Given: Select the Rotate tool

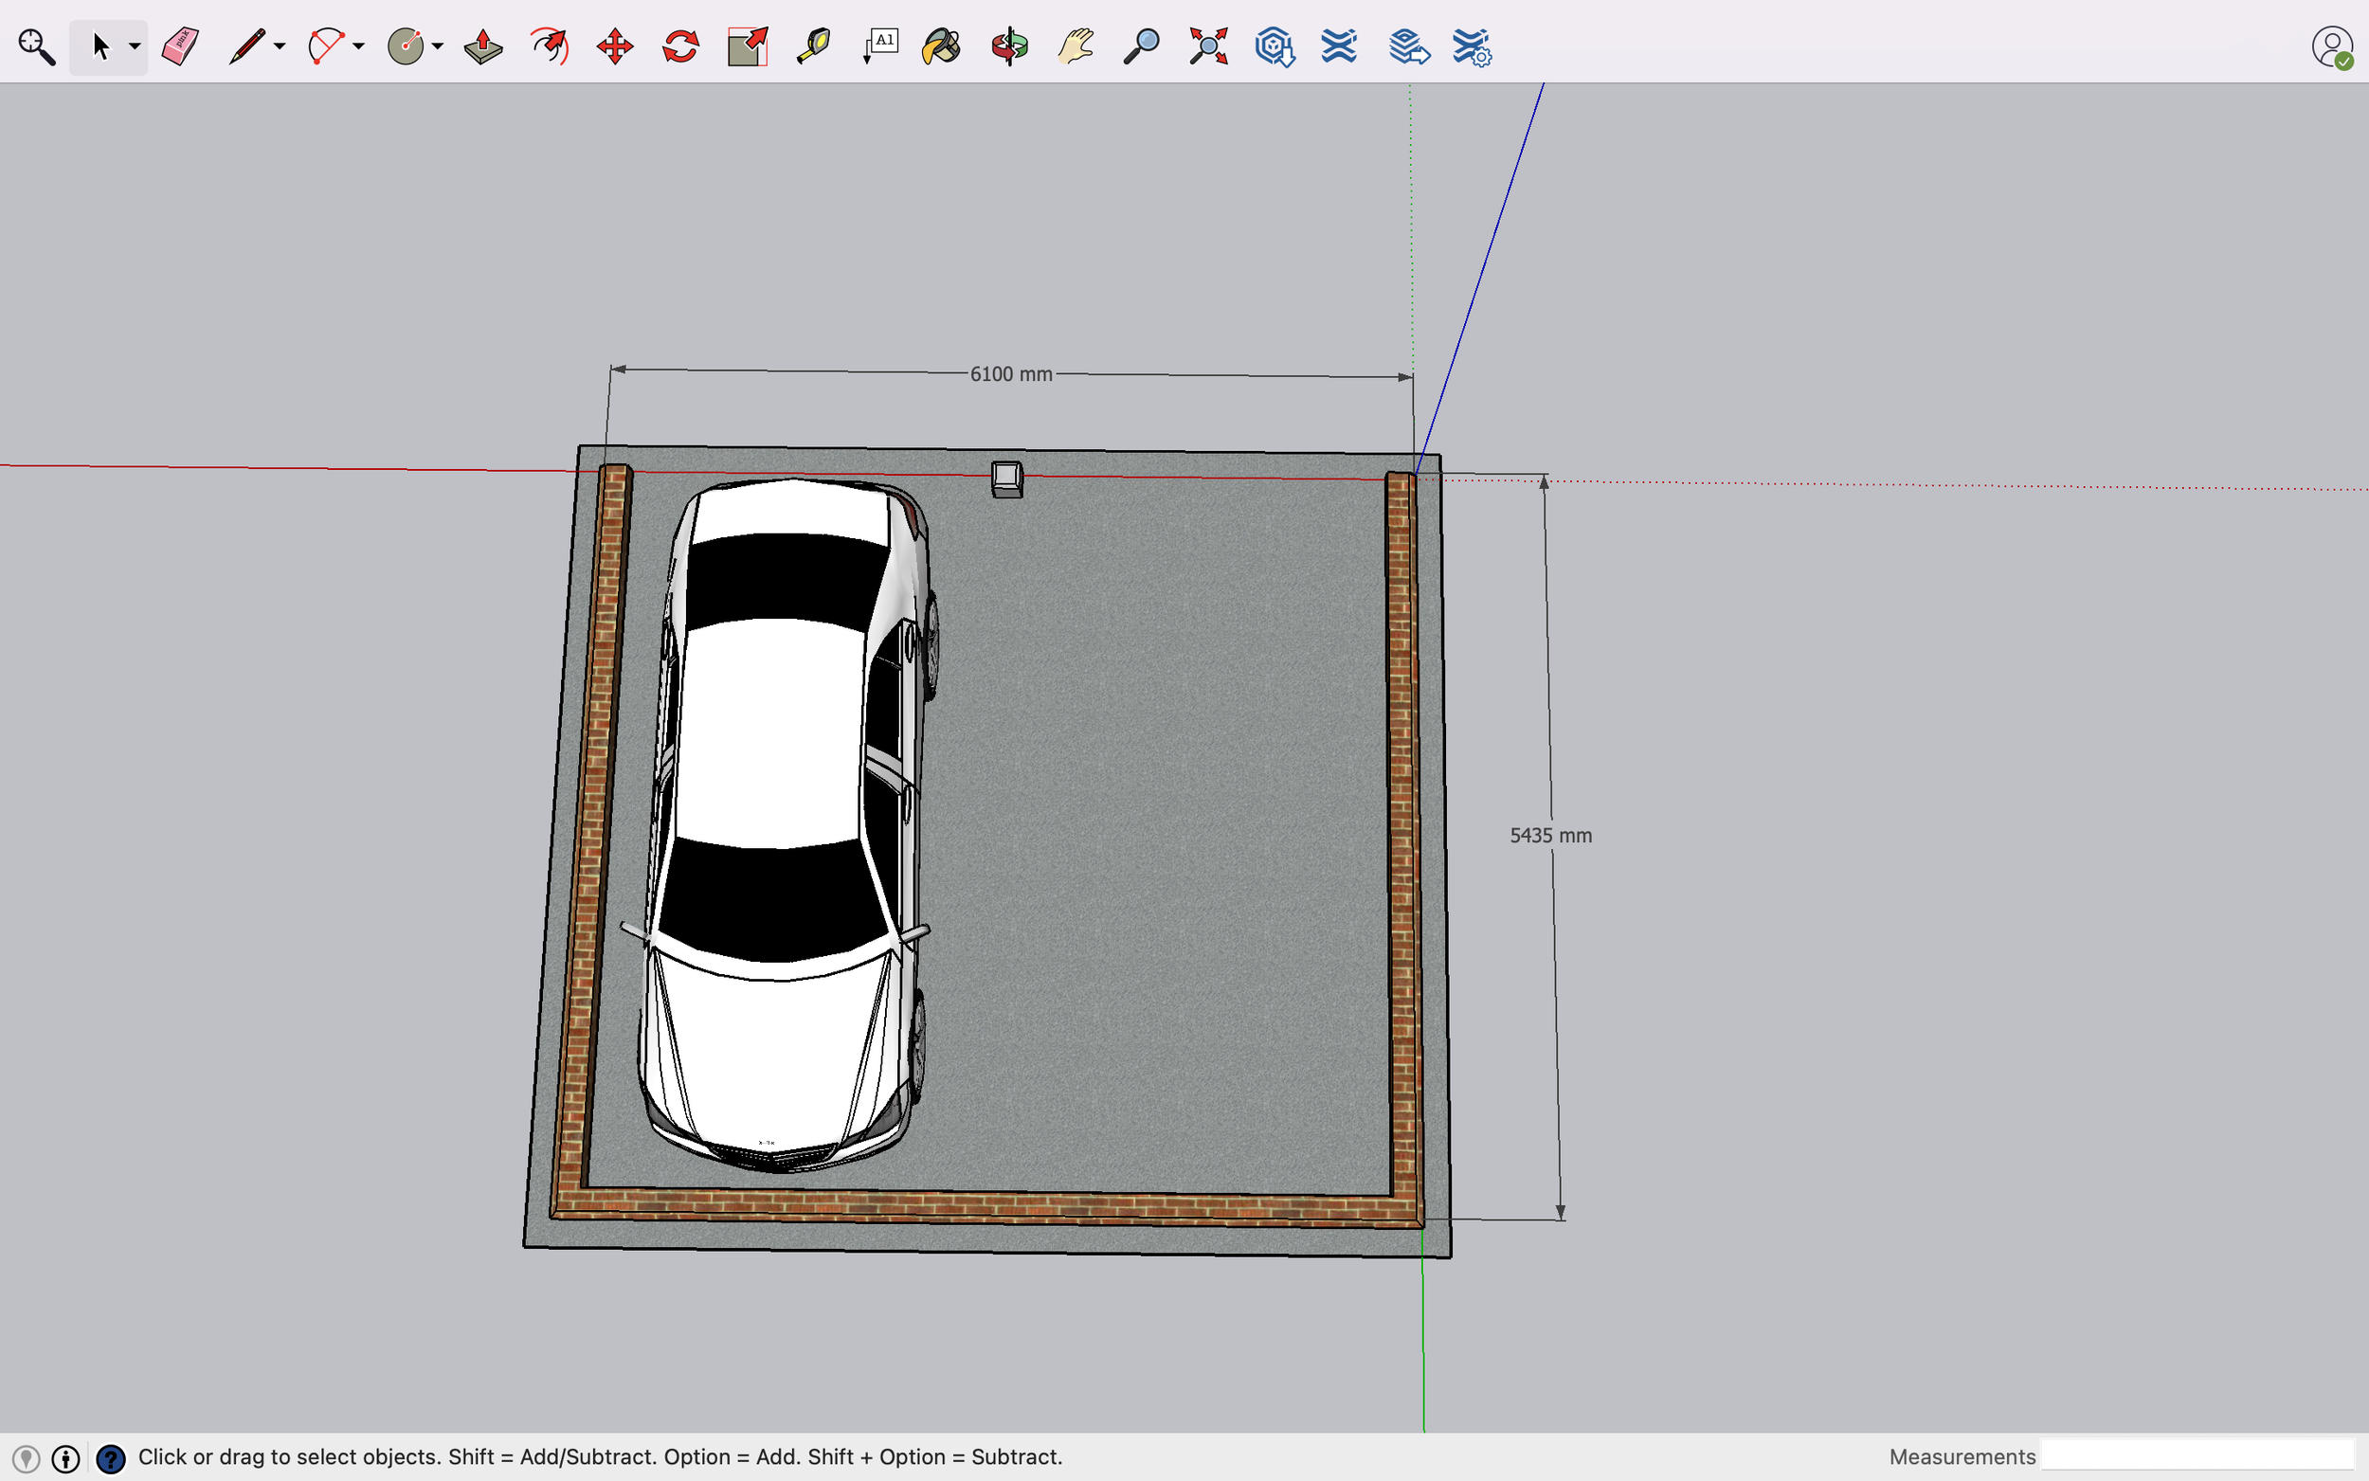Looking at the screenshot, I should (680, 46).
